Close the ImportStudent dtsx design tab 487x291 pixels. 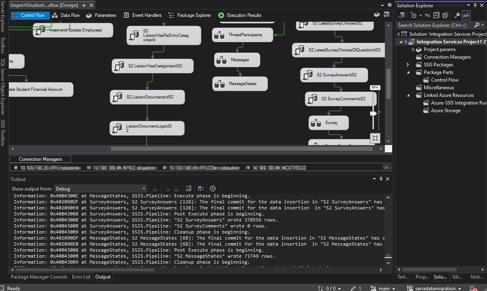[x=91, y=5]
